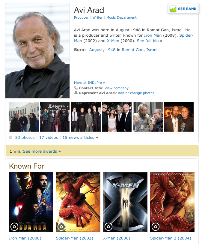Open More at IMDbPro
This screenshot has width=202, height=244.
tap(88, 83)
